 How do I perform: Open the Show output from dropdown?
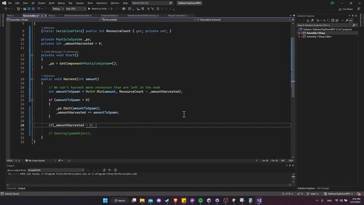pyautogui.click(x=56, y=170)
